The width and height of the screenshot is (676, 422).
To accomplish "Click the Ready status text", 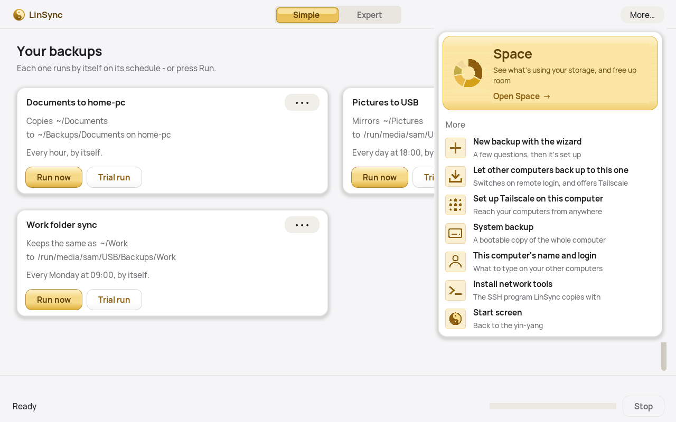I will coord(25,406).
